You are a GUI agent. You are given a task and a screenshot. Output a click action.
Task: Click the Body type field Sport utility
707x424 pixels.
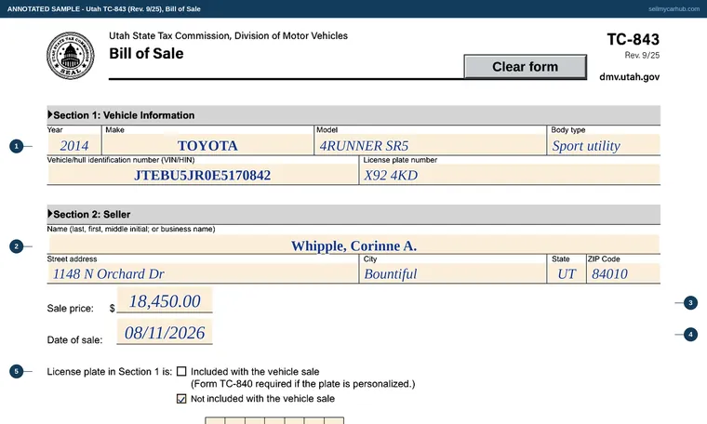tap(604, 145)
